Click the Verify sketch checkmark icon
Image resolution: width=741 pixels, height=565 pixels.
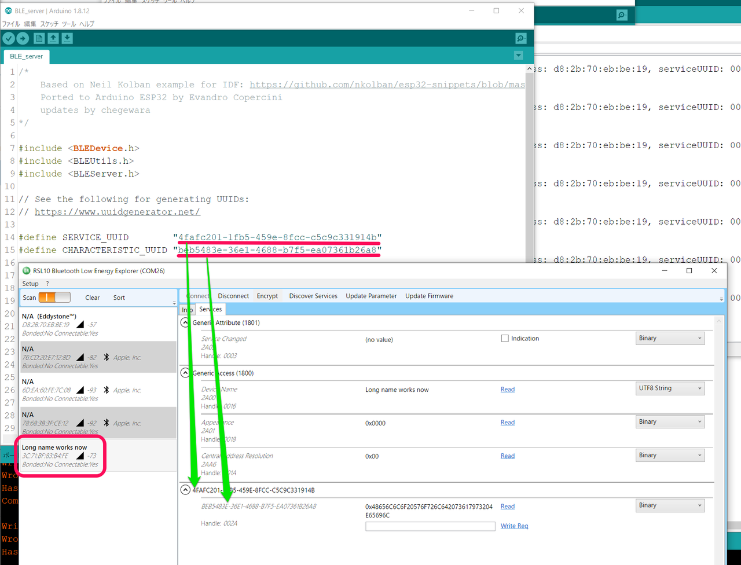tap(9, 39)
